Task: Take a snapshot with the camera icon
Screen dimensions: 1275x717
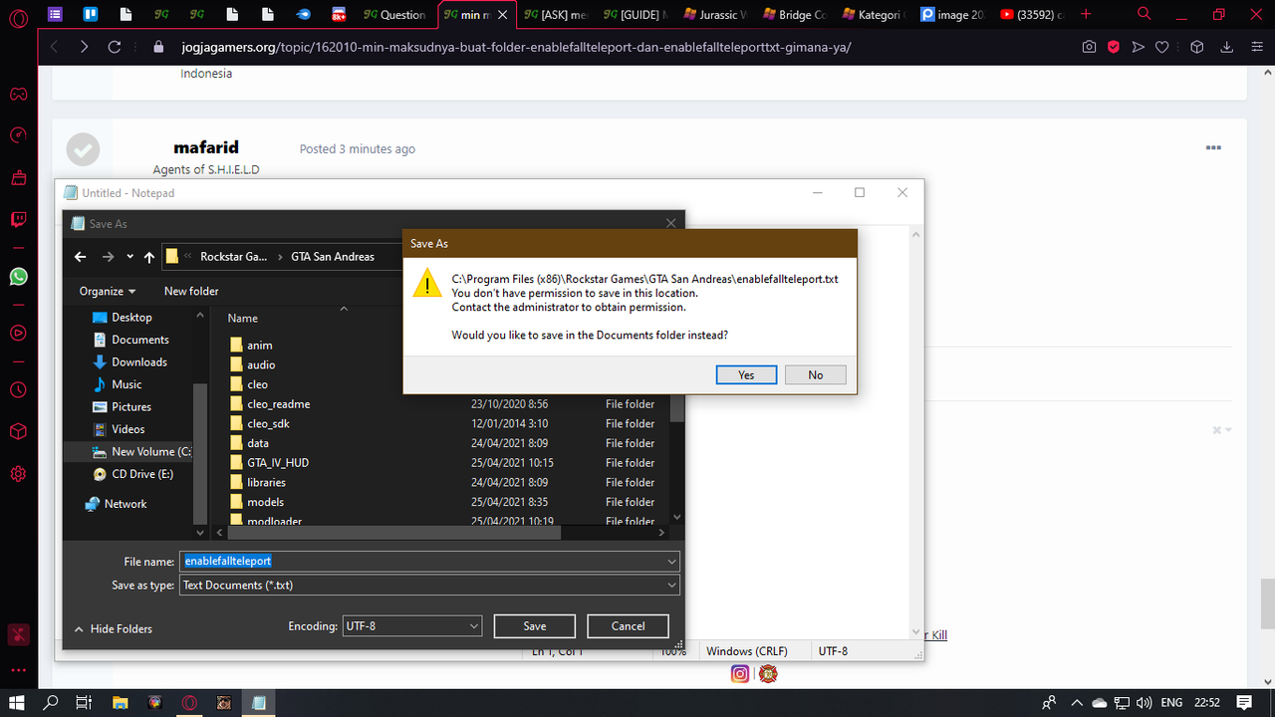Action: click(1089, 47)
